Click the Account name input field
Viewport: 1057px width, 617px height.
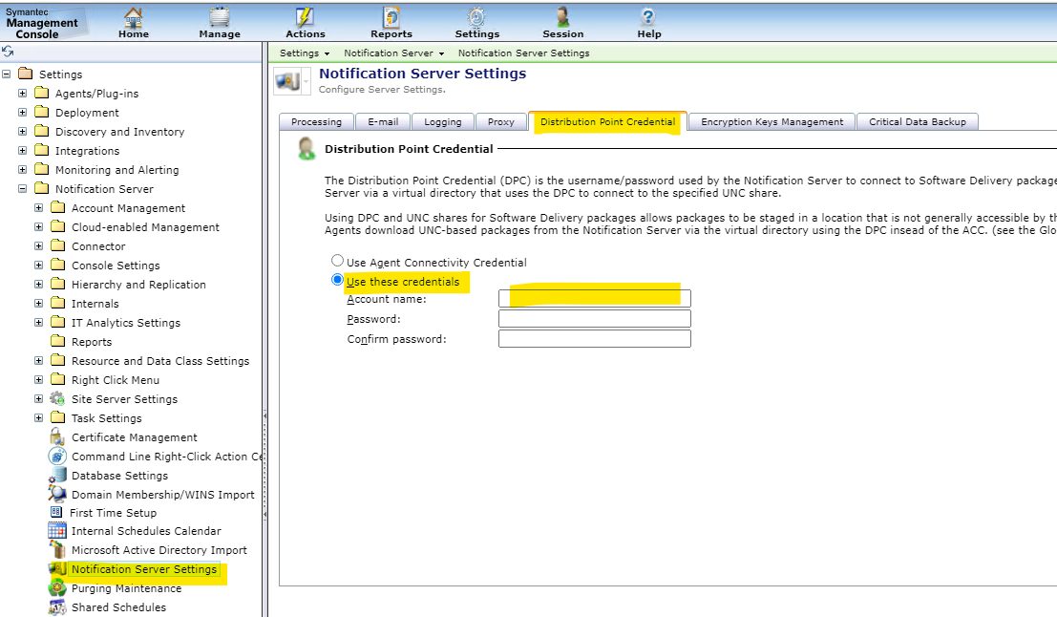click(x=594, y=299)
